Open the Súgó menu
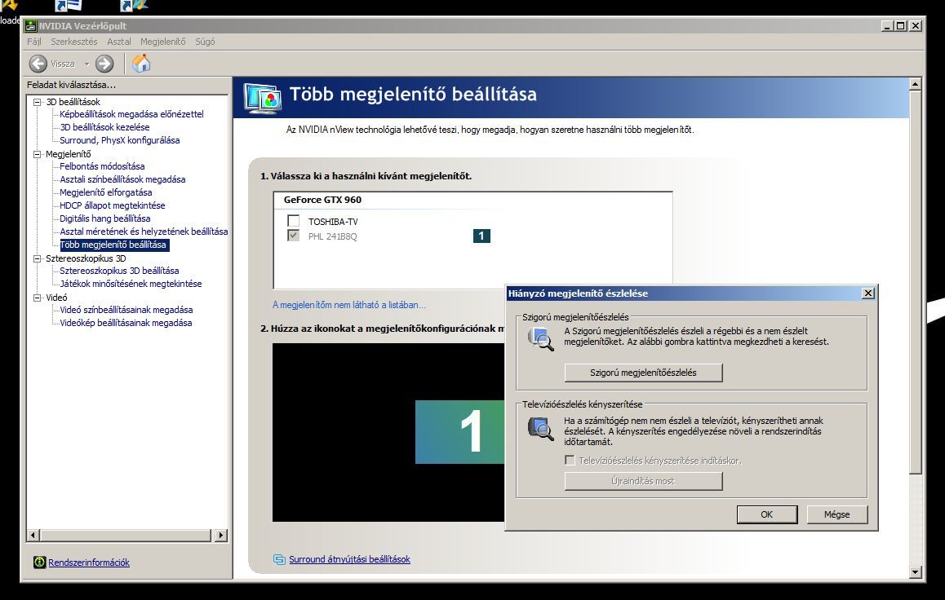The image size is (945, 600). [x=205, y=42]
